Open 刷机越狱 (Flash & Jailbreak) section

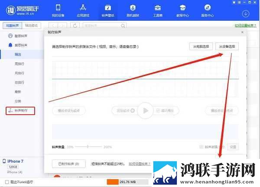click(133, 11)
